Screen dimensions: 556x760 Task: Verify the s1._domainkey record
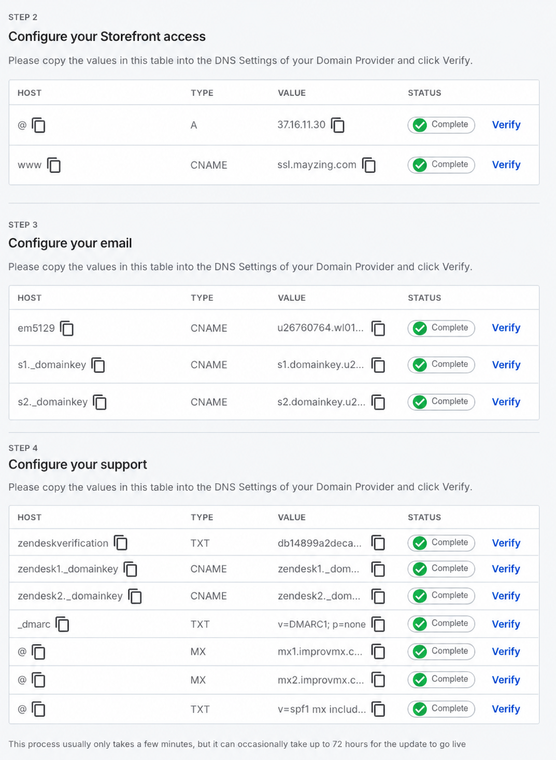coord(506,365)
